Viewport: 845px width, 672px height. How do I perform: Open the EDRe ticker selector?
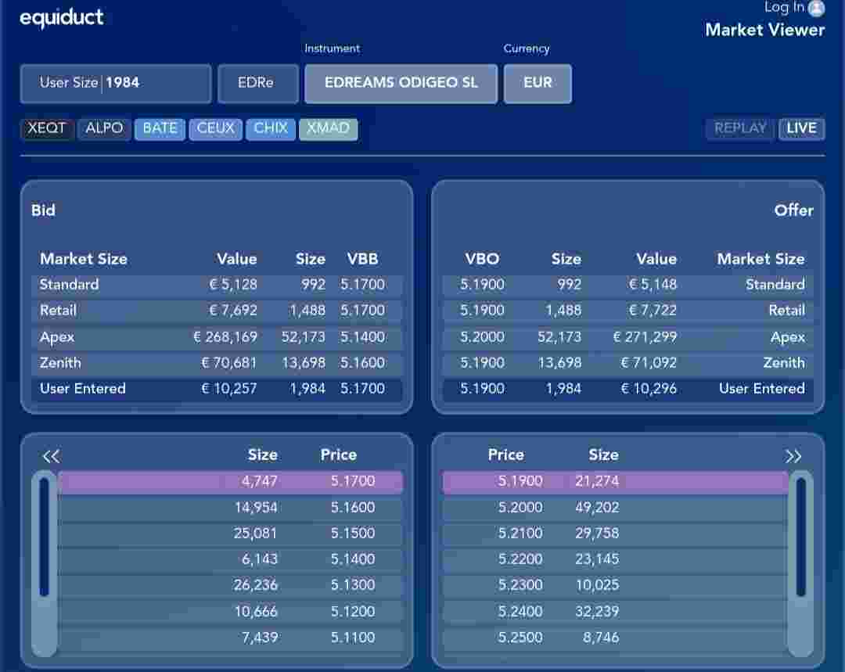258,84
